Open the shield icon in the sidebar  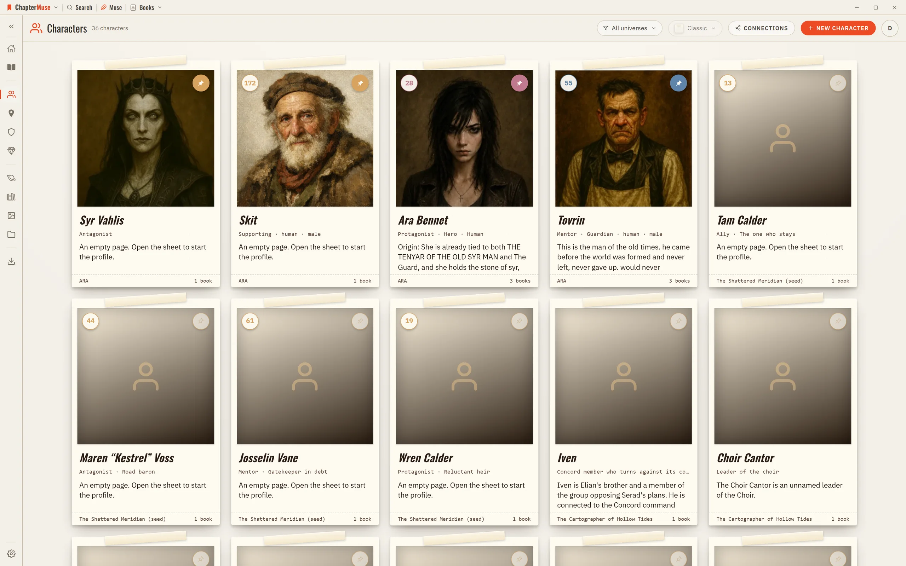[x=11, y=132]
